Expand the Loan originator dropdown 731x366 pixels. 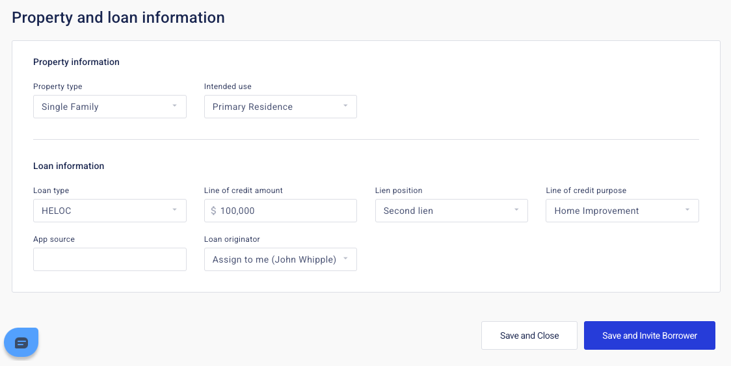tap(280, 259)
